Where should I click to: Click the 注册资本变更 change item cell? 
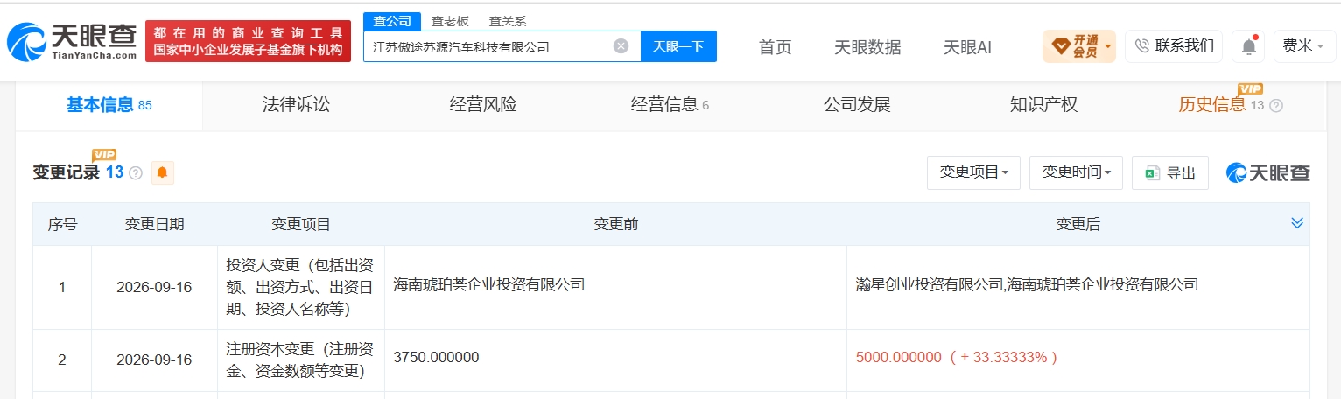pos(300,360)
